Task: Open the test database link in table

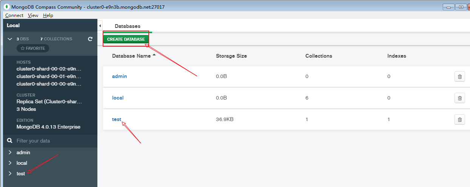Action: tap(117, 120)
